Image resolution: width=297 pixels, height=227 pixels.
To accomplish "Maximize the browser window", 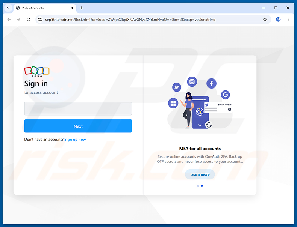I will (x=276, y=8).
